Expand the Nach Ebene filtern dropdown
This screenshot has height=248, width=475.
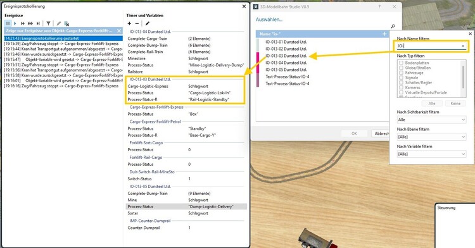tap(431, 137)
